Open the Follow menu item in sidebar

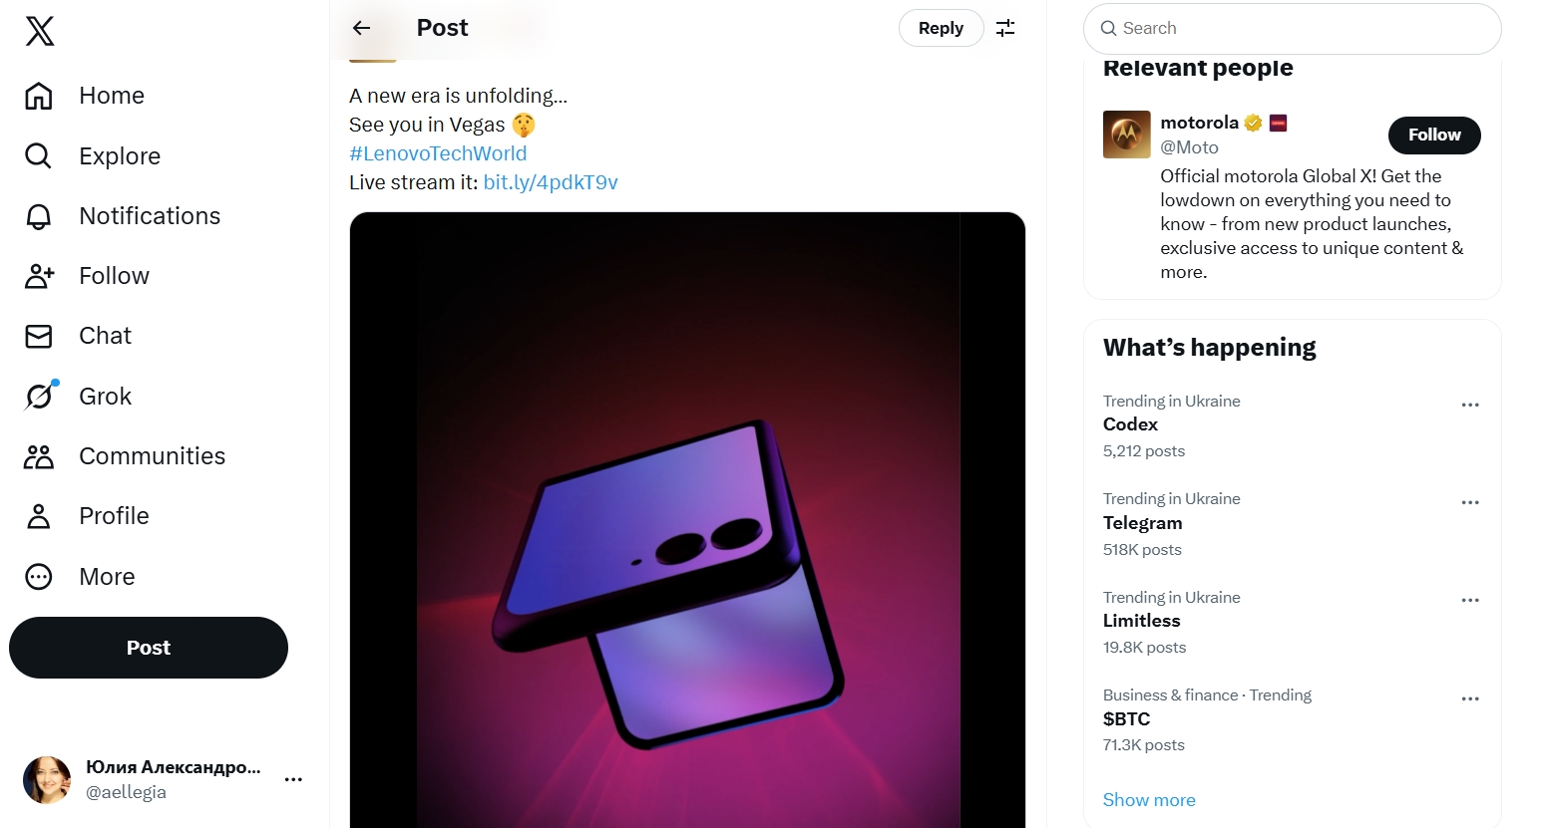click(87, 276)
